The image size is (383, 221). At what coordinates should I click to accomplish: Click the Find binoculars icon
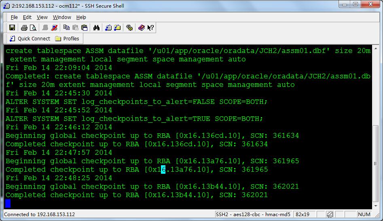click(x=96, y=27)
